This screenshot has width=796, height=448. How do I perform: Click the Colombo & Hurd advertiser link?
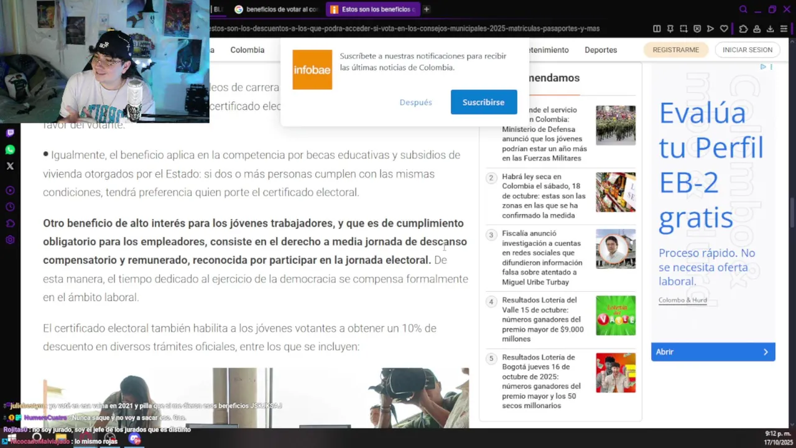click(683, 300)
